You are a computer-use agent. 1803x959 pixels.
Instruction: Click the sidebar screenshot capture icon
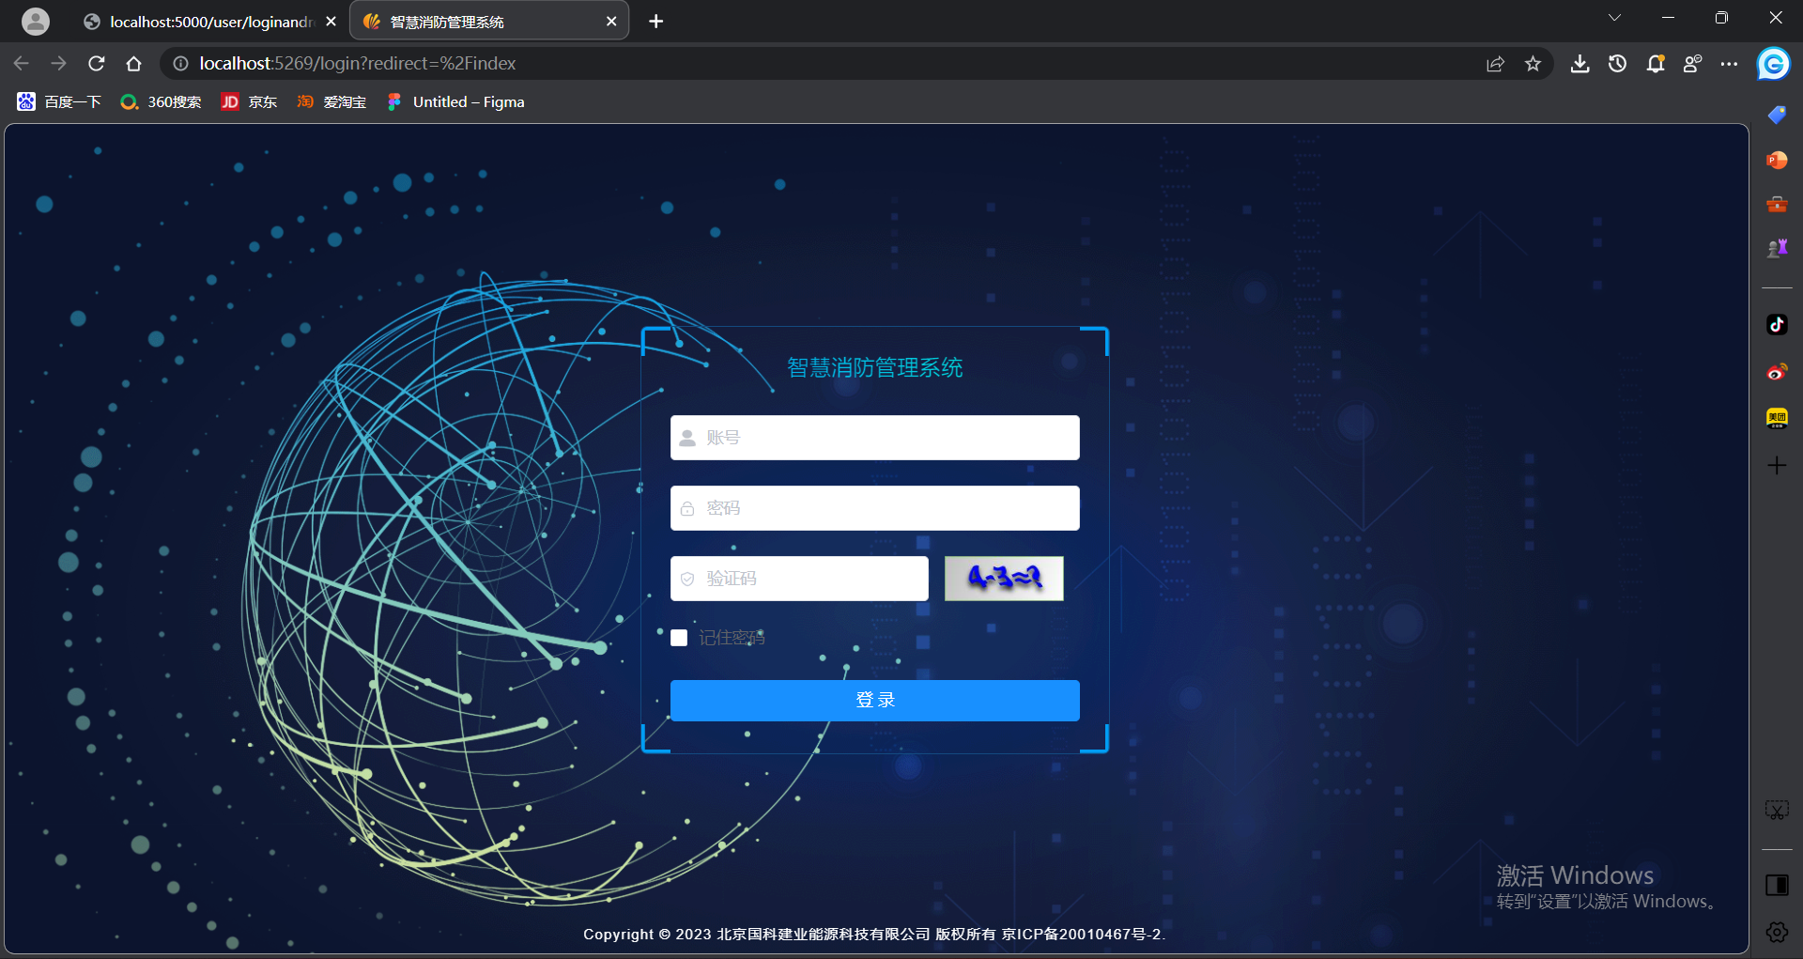tap(1777, 810)
